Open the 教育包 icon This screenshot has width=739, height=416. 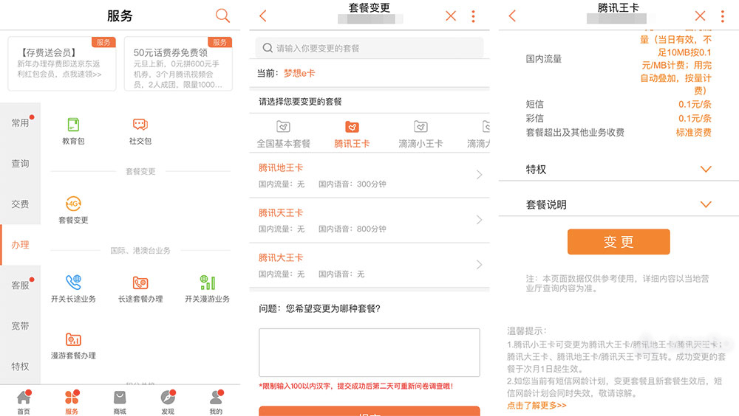click(x=73, y=125)
